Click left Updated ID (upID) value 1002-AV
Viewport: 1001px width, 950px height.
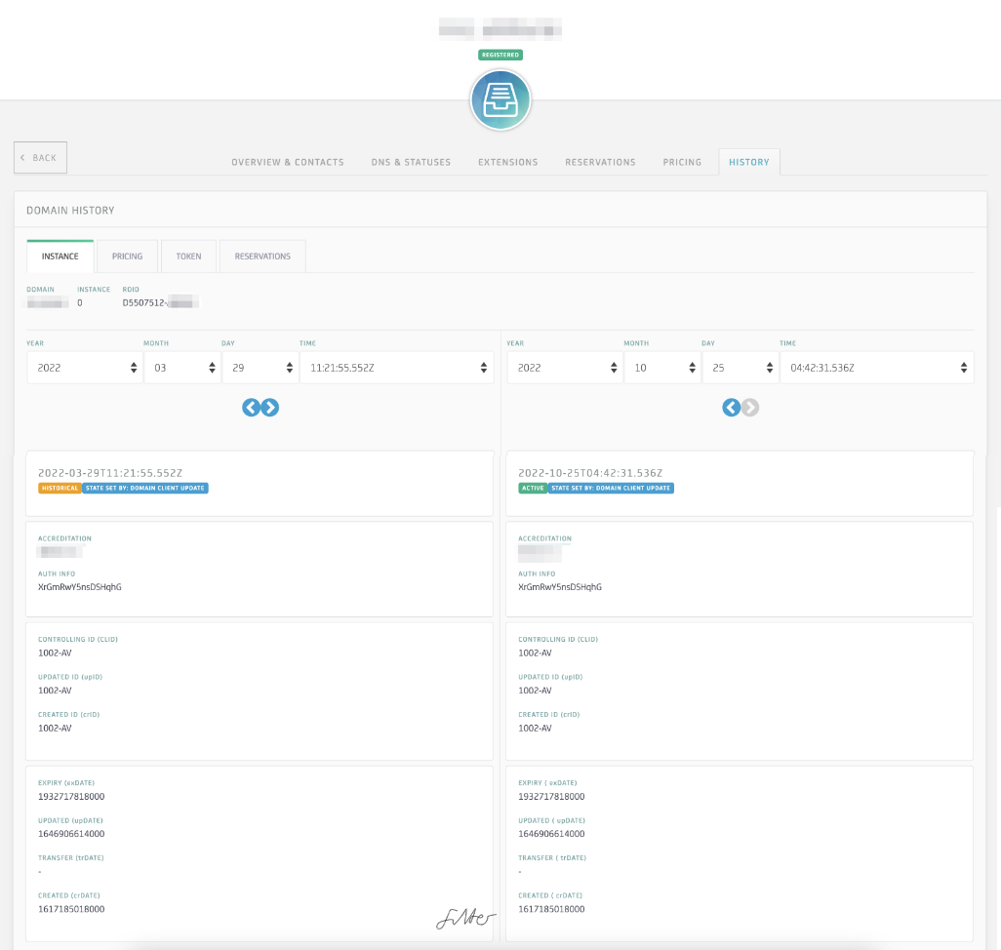(x=55, y=691)
